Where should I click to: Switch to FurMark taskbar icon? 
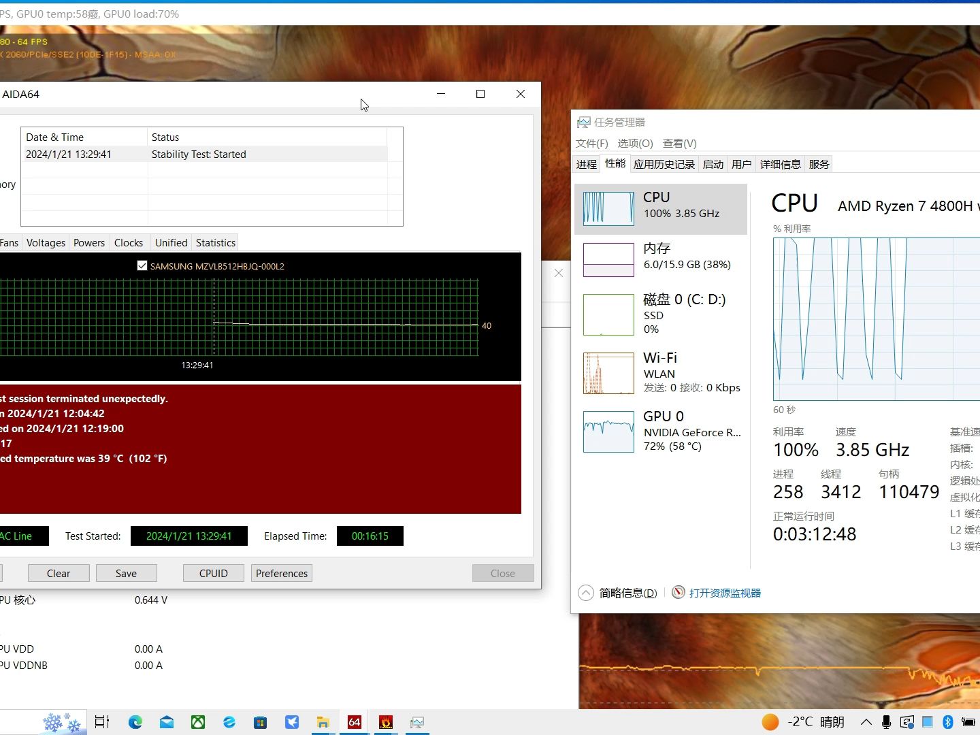[386, 722]
